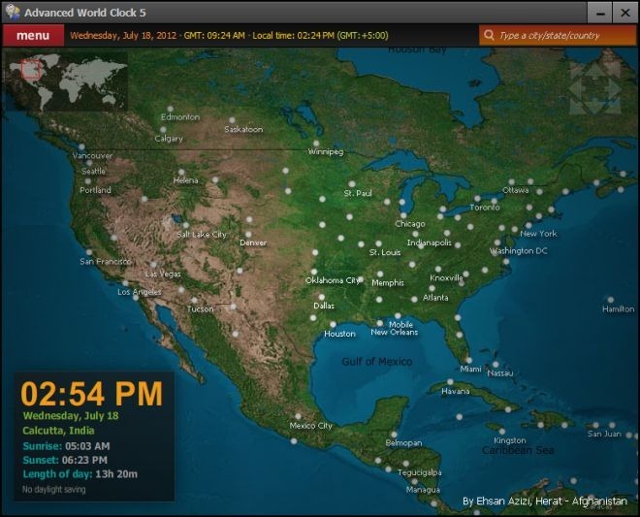Select the Havana city marker
Screen dimensions: 640x517
pyautogui.click(x=450, y=382)
